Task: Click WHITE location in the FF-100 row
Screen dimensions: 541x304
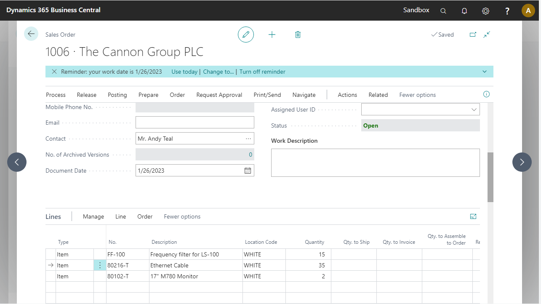Action: point(264,254)
